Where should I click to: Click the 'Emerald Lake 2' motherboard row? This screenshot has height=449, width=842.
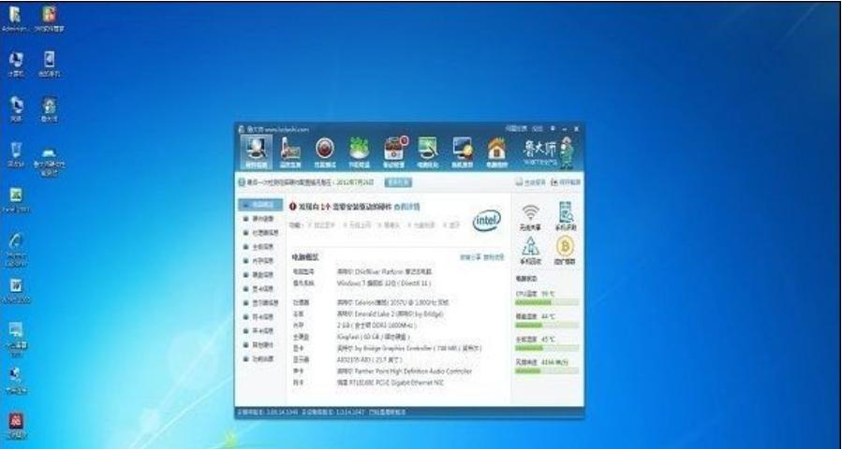click(391, 313)
